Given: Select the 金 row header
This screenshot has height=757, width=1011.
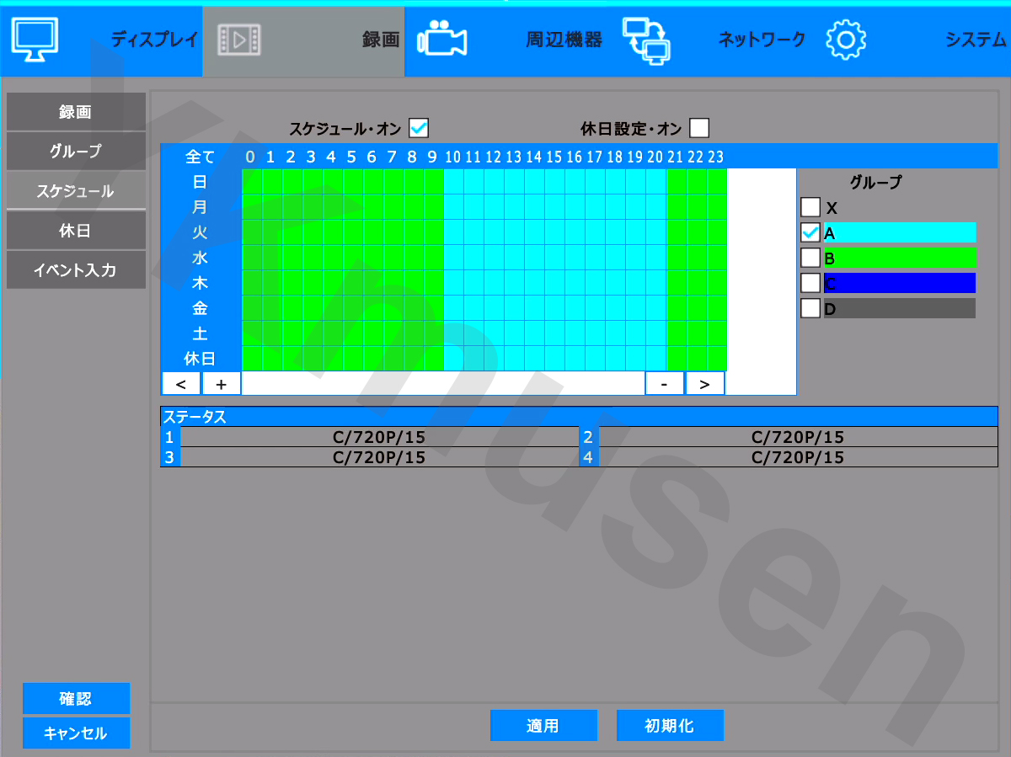Looking at the screenshot, I should coord(201,307).
